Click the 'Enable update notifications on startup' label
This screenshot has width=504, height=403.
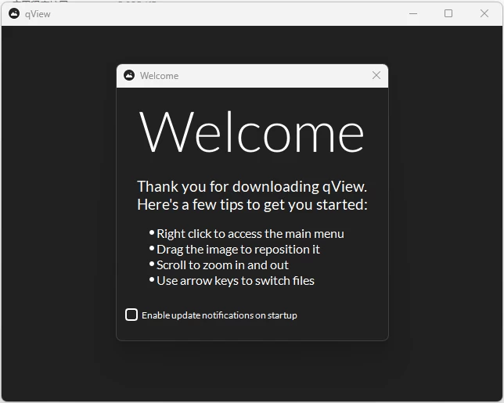coord(219,315)
